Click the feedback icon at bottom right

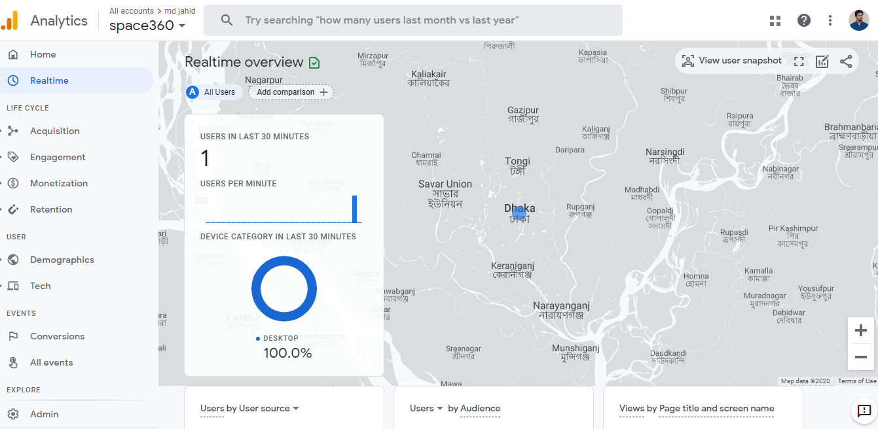click(864, 411)
